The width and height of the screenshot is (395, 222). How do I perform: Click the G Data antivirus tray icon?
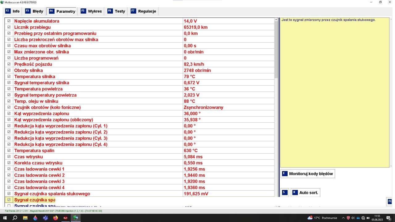coord(348,218)
